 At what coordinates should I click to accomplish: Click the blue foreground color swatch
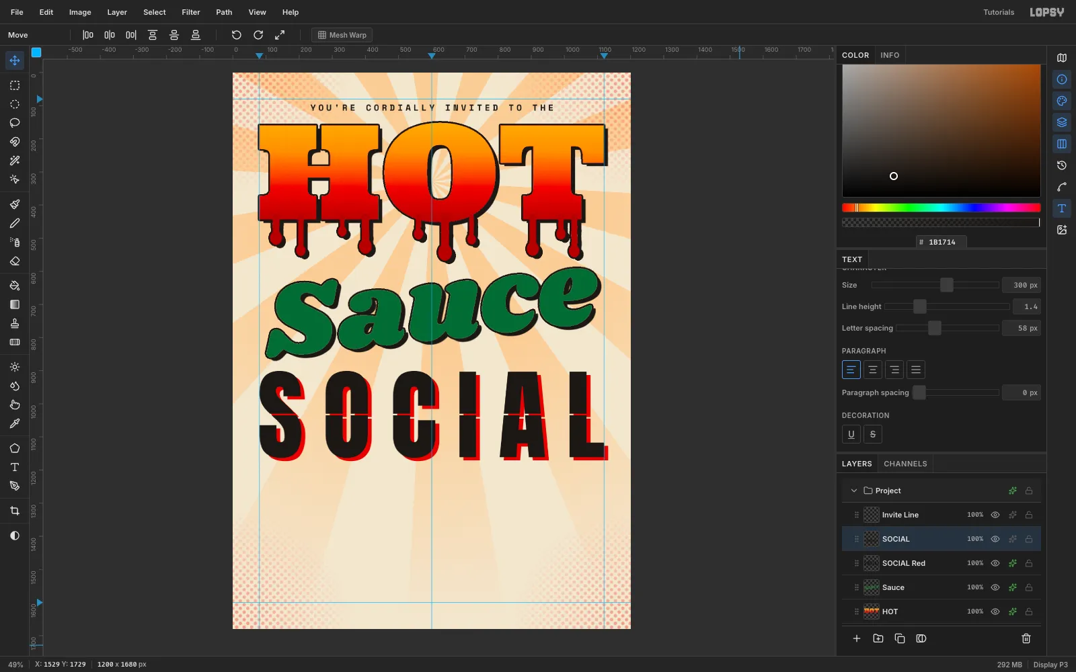tap(36, 52)
